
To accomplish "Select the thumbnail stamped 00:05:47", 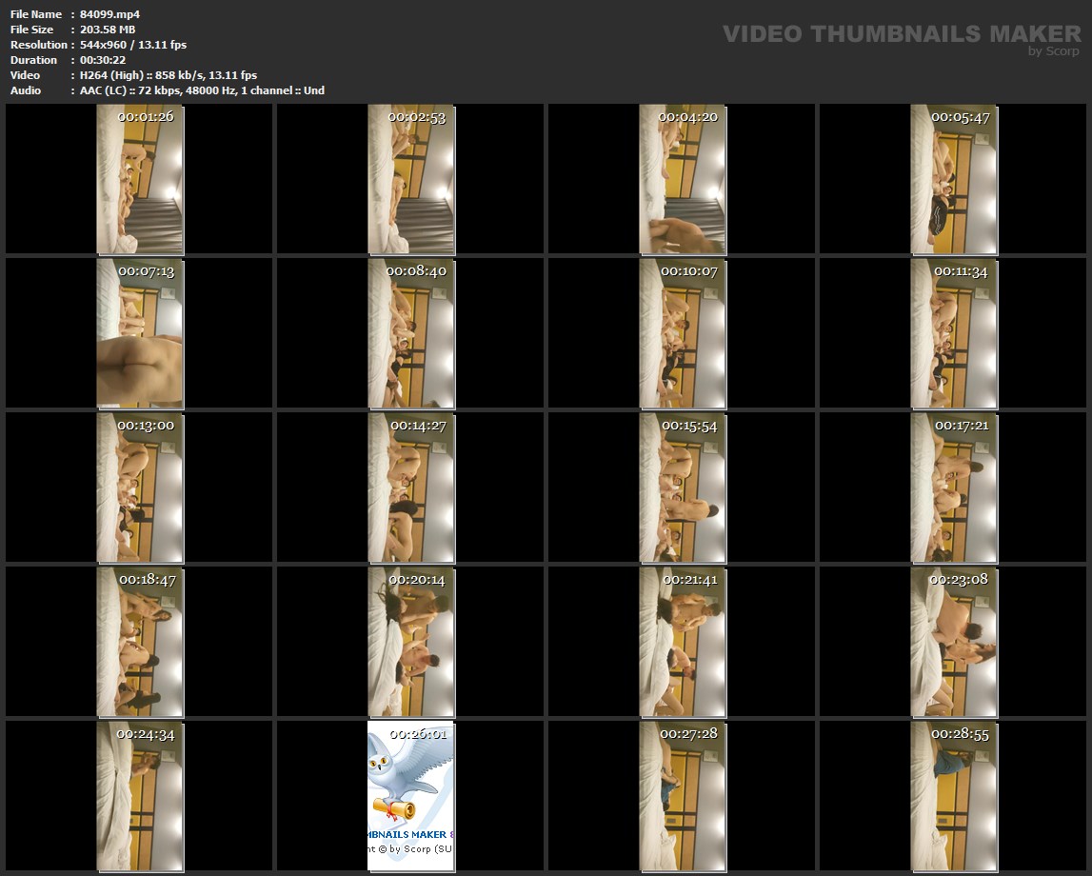I will click(x=954, y=179).
